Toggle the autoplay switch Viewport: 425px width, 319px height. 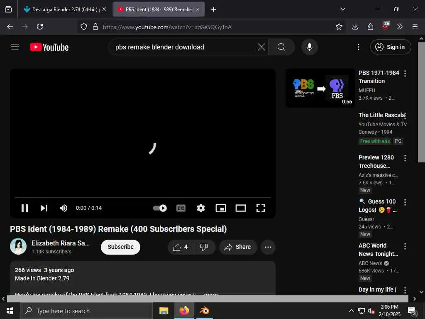tap(160, 208)
